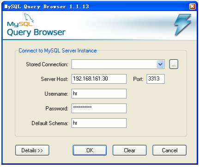199x167 pixels.
Task: Click the 'Server Host:' label
Action: [x=54, y=79]
